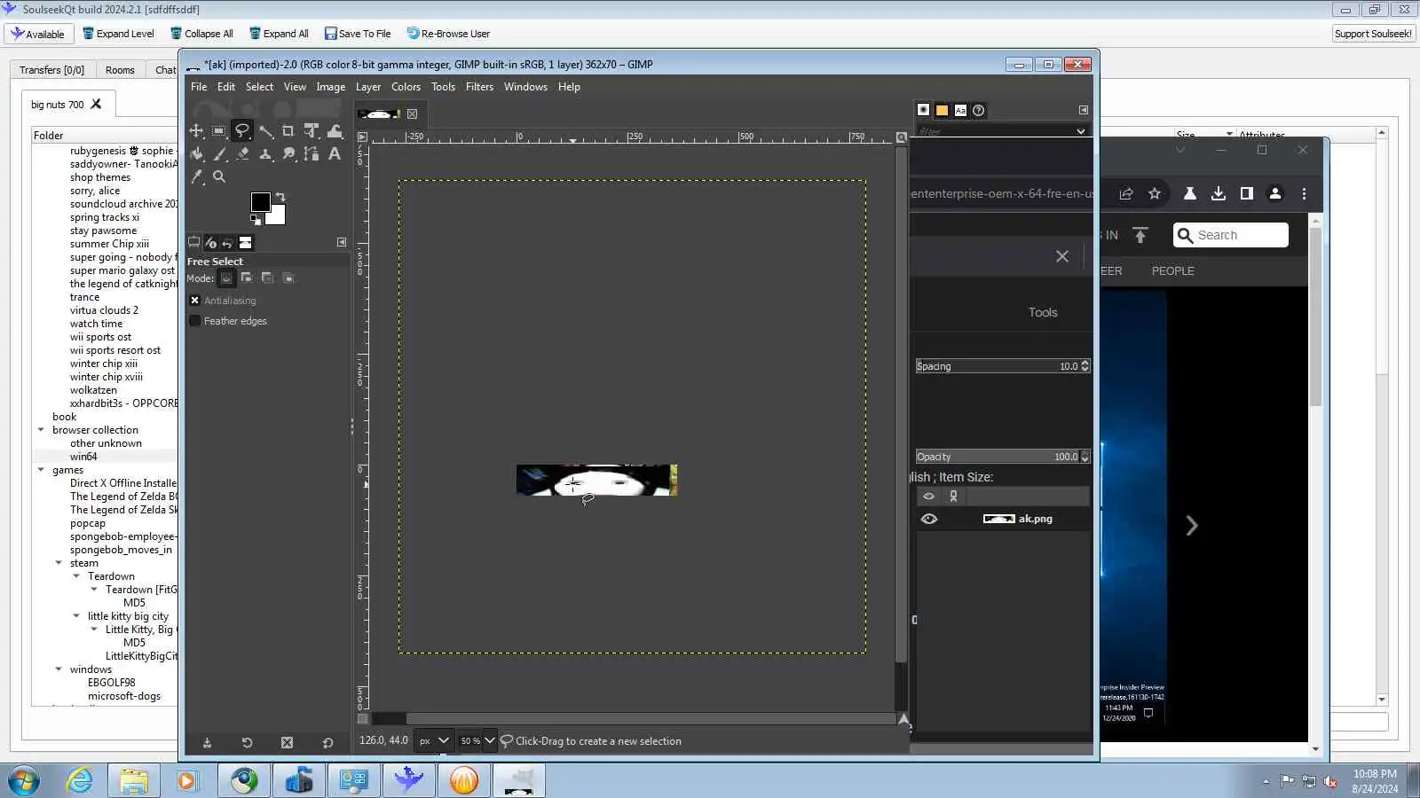The width and height of the screenshot is (1420, 798).
Task: Open the 50% zoom dropdown
Action: click(489, 741)
